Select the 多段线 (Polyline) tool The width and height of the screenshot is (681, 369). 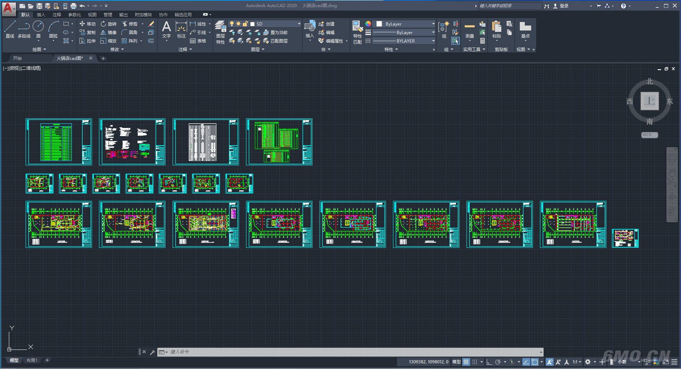pyautogui.click(x=24, y=29)
